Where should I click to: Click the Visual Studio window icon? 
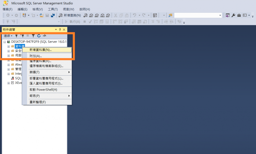[x=227, y=15]
